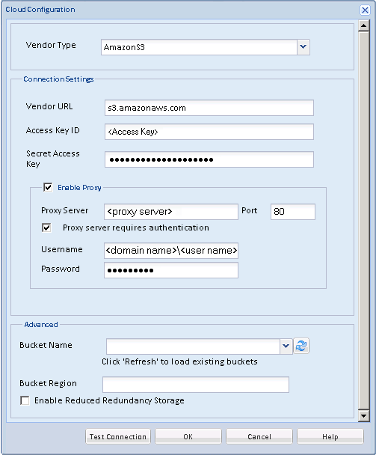Click the scrollbar up arrow

(x=363, y=25)
